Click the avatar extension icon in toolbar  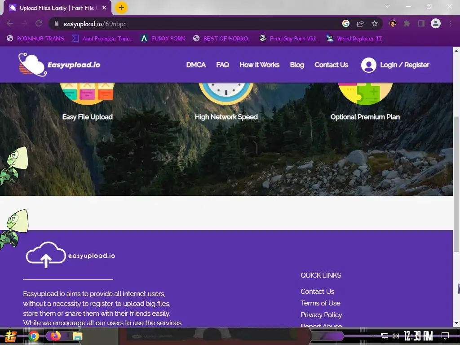393,23
